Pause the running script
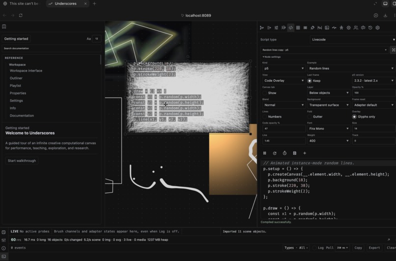Screen dimensions: 396x261 pyautogui.click(x=265, y=153)
